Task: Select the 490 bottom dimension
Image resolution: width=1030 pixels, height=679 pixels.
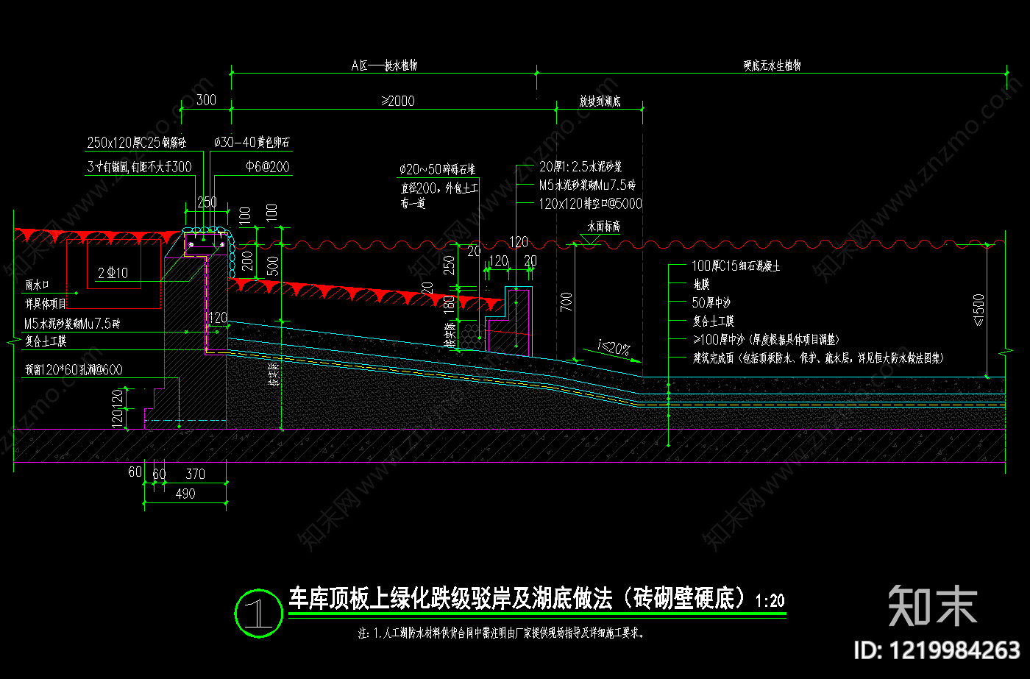Action: point(185,494)
